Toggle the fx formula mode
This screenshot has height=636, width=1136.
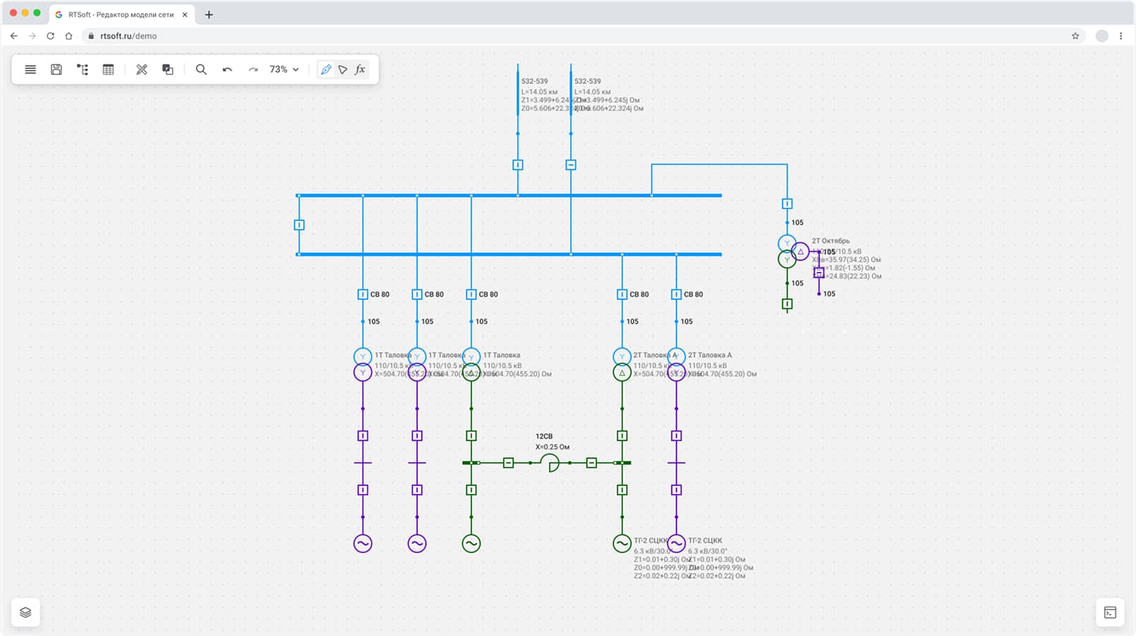tap(360, 70)
